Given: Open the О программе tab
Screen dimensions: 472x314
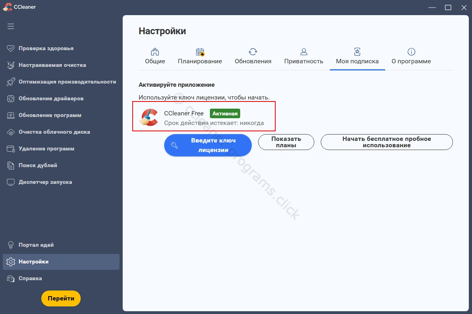Looking at the screenshot, I should (411, 57).
